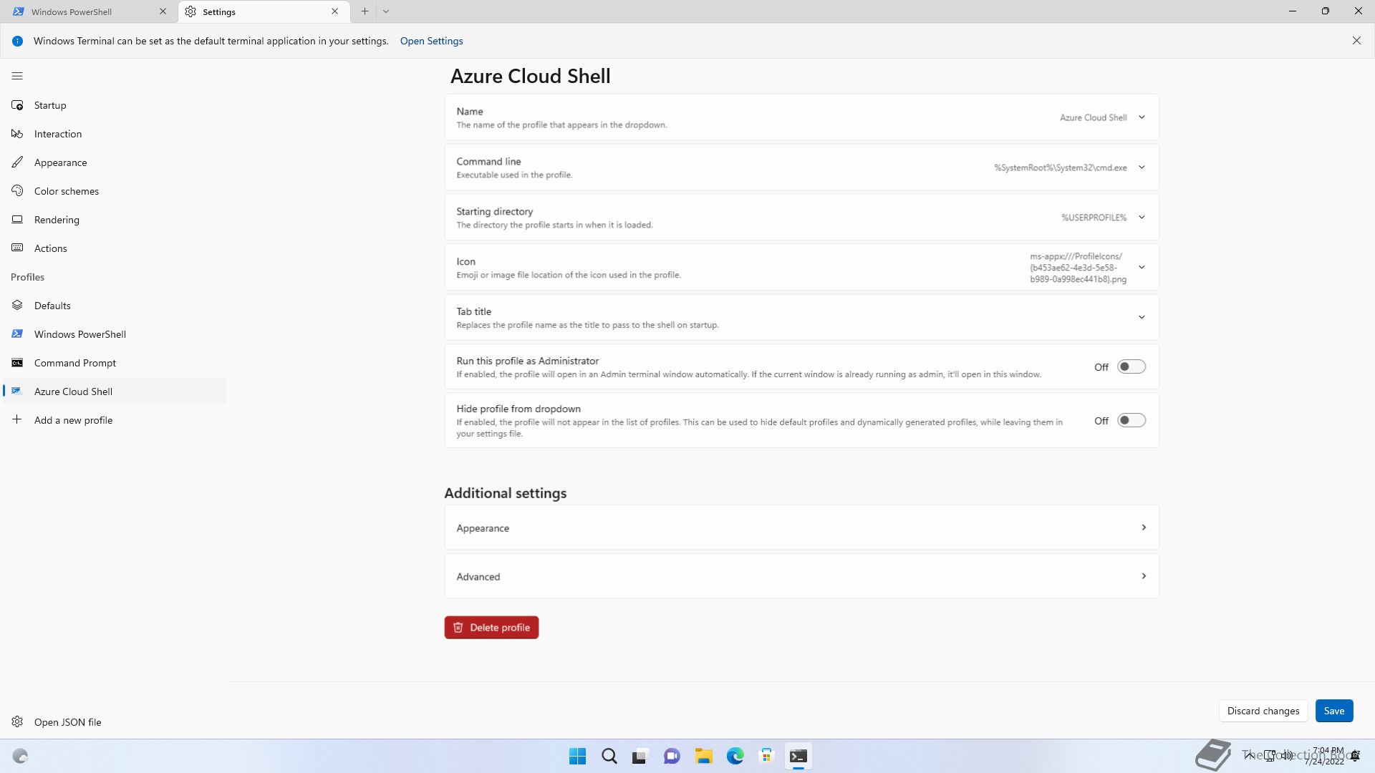Toggle Run this profile as Administrator
The image size is (1375, 773).
1132,366
